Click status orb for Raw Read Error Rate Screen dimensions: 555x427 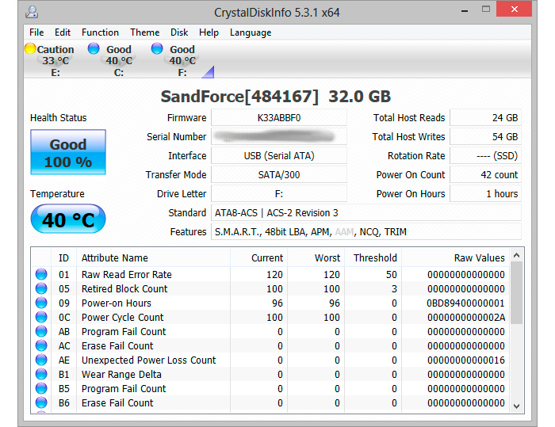click(x=41, y=275)
